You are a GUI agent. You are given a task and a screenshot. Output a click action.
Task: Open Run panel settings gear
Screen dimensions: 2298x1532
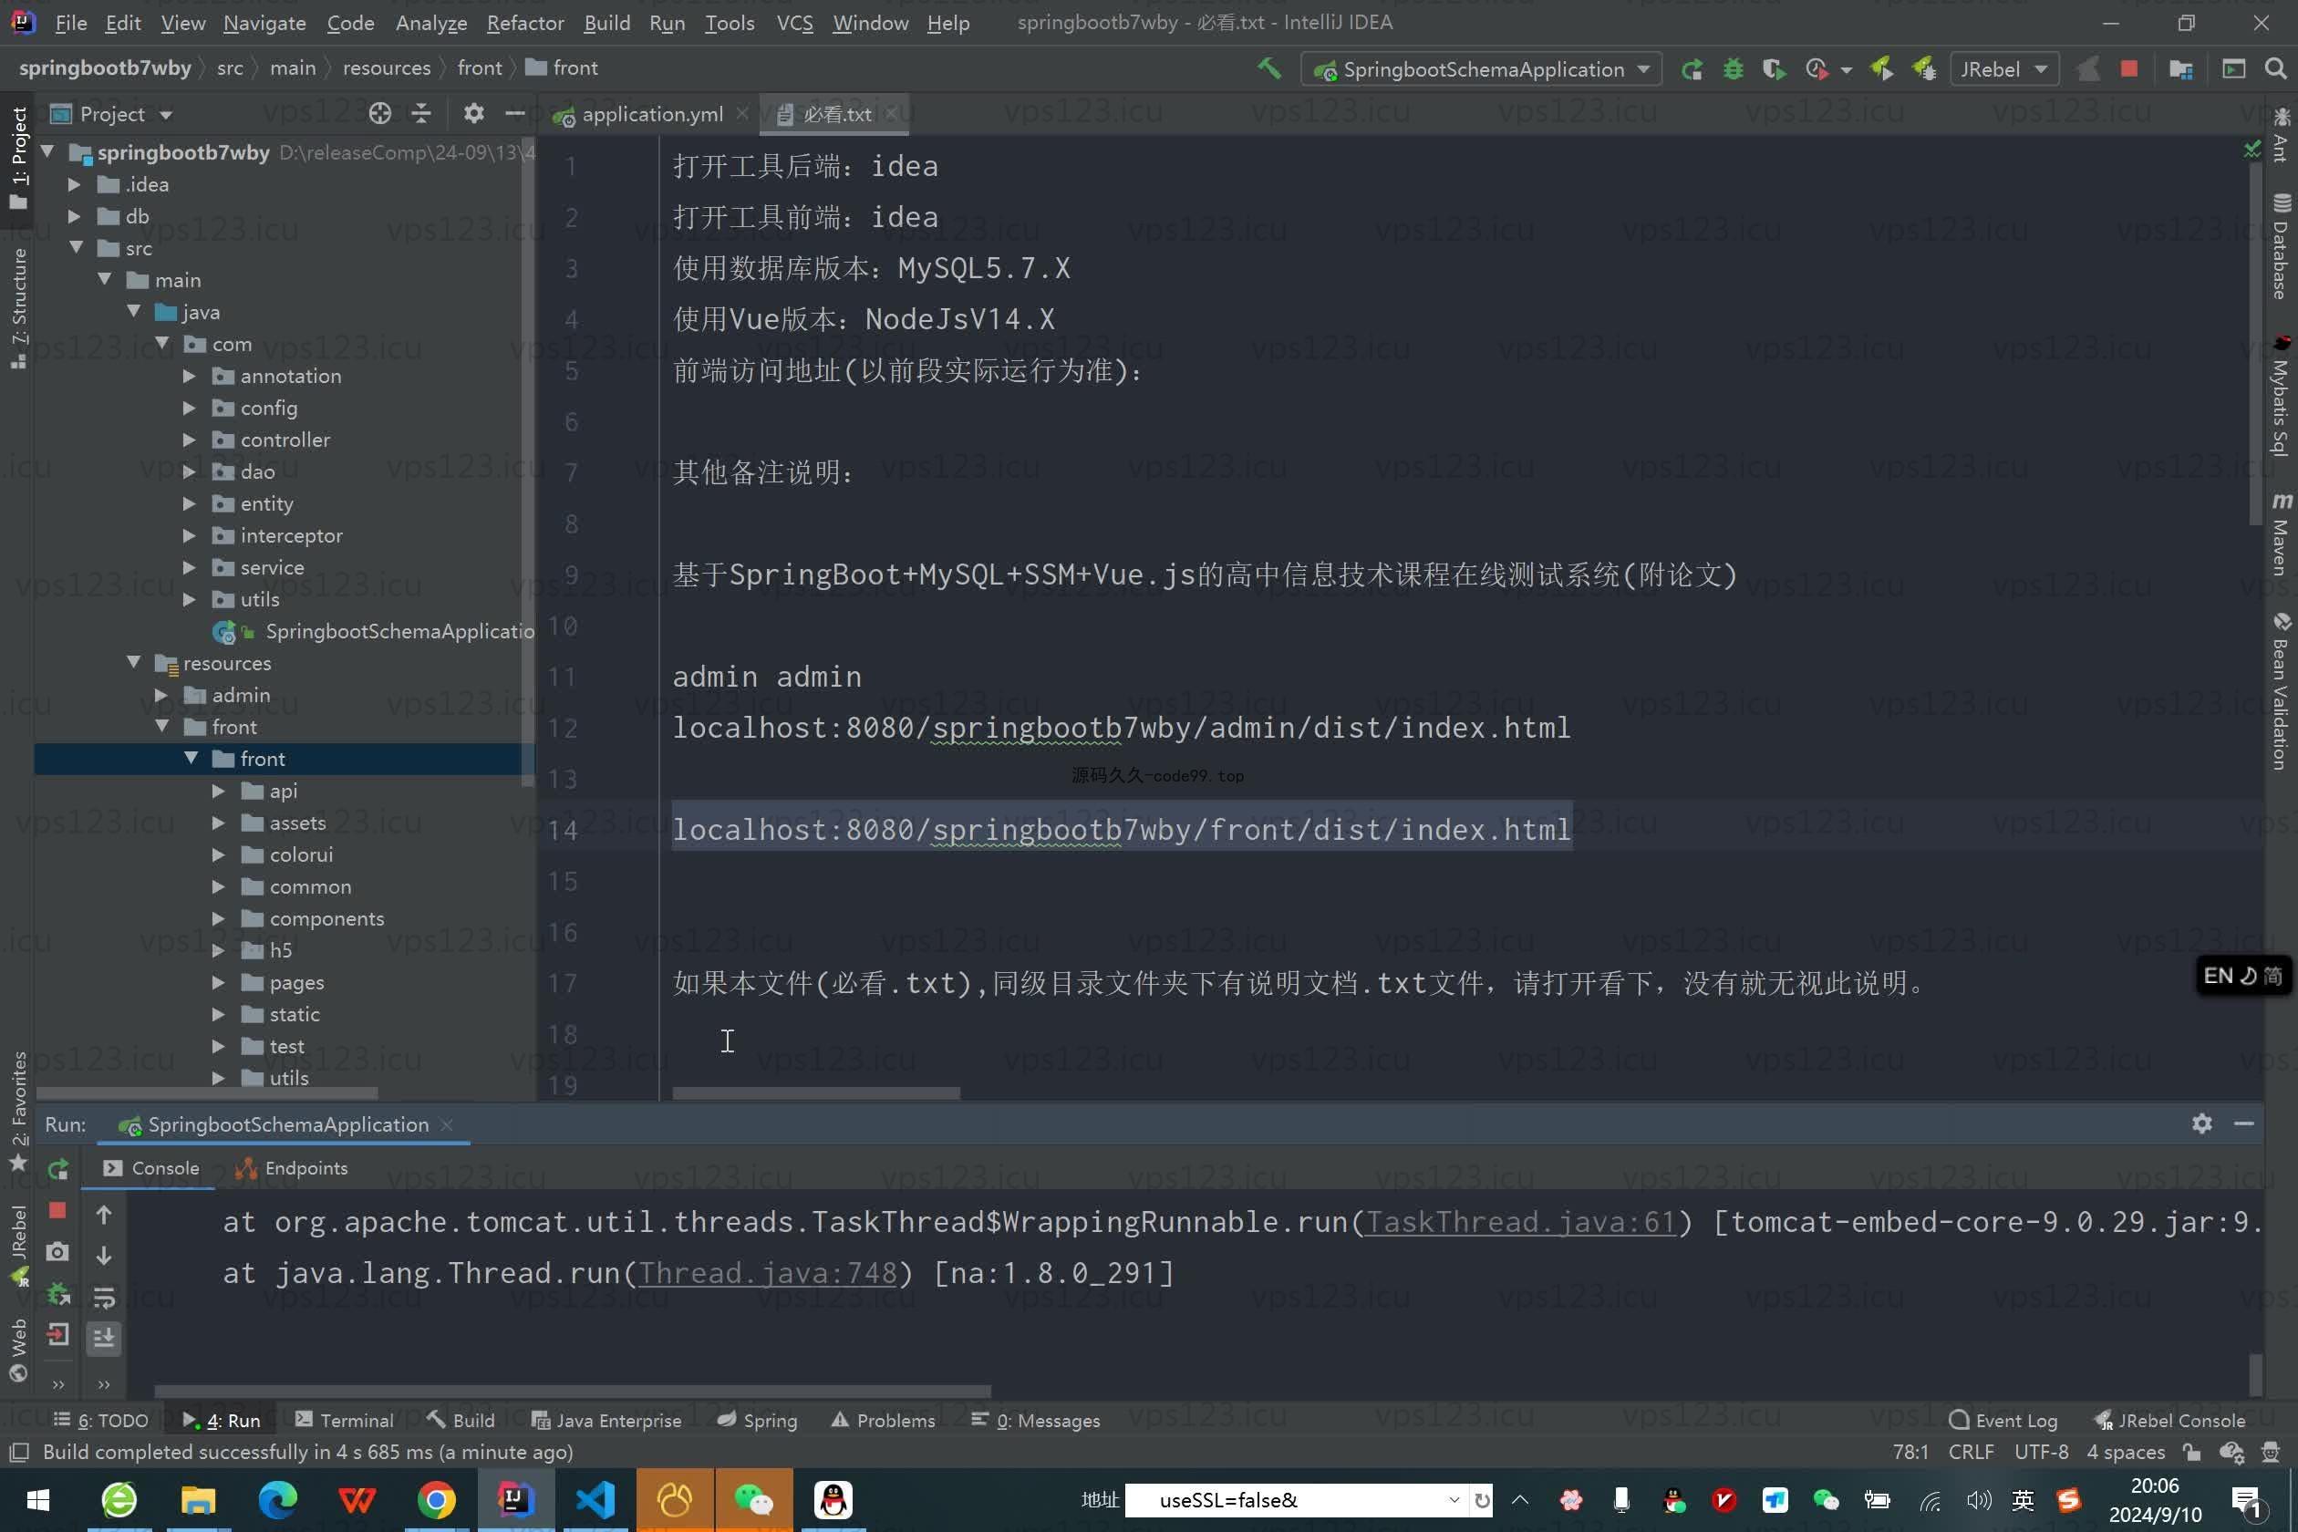click(x=2201, y=1123)
